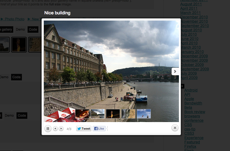Open the Experience tag
The width and height of the screenshot is (230, 151).
(x=194, y=138)
